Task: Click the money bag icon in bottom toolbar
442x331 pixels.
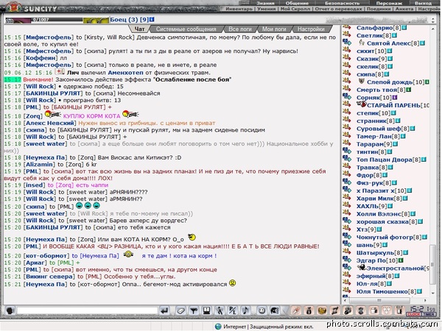Action: [x=309, y=310]
